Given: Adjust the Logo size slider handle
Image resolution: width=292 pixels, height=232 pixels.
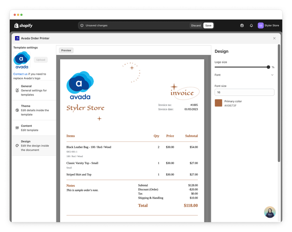Looking at the screenshot, I should click(268, 67).
